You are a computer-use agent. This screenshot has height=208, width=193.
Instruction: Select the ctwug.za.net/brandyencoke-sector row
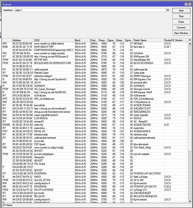point(95,112)
